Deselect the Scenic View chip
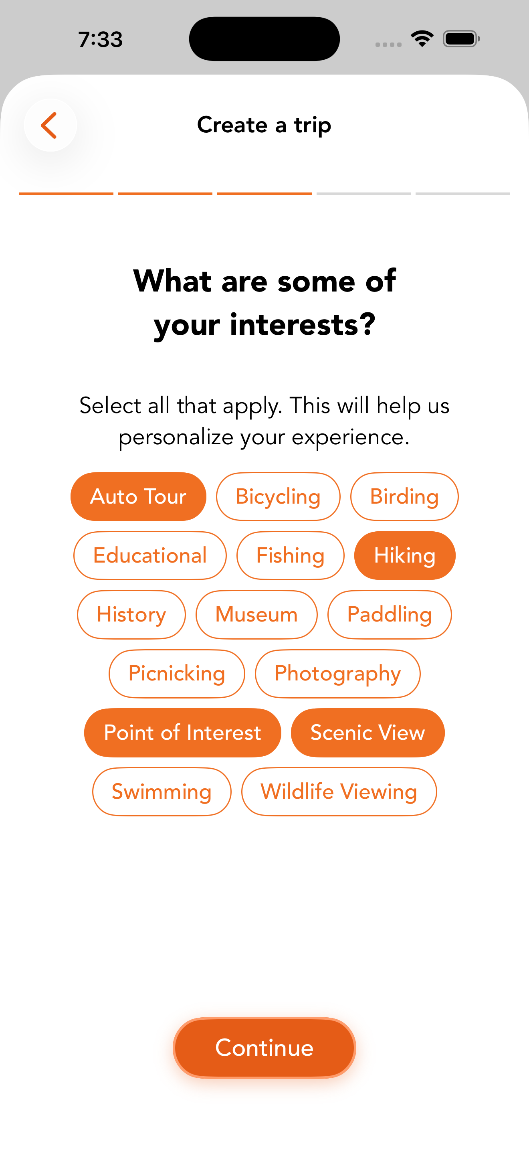 (367, 733)
